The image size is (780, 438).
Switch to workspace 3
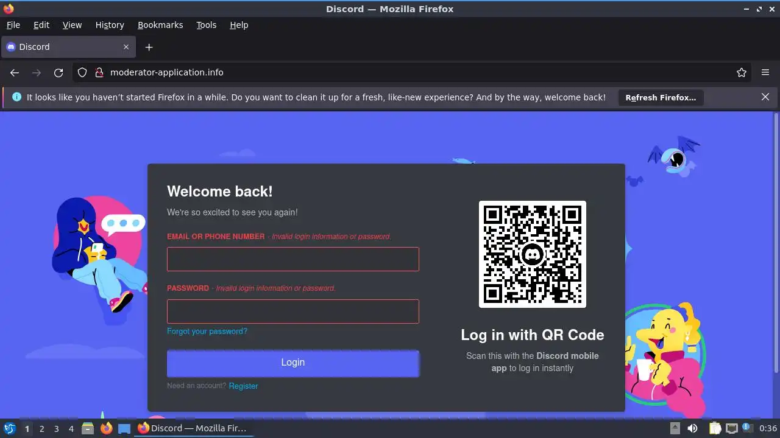click(56, 429)
